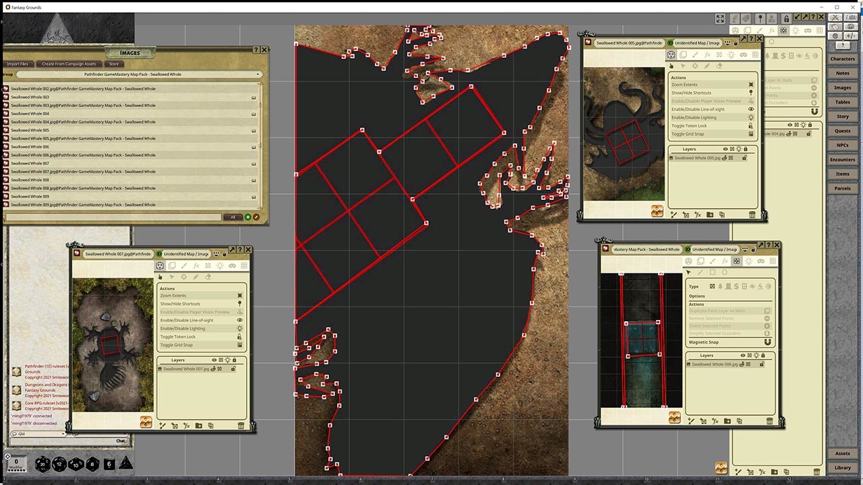The width and height of the screenshot is (863, 485).
Task: Click the Images list vertical scrollbar
Action: tap(261, 145)
